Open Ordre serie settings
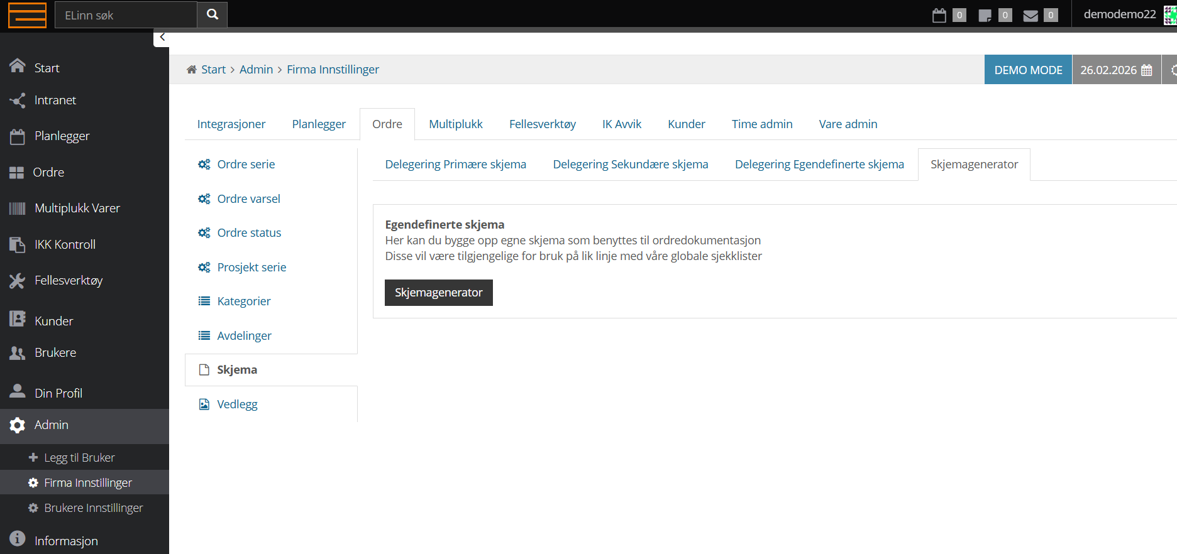This screenshot has width=1177, height=554. point(246,165)
